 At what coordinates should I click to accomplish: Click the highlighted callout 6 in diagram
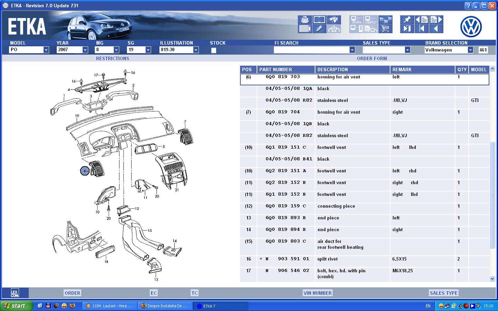pyautogui.click(x=85, y=171)
